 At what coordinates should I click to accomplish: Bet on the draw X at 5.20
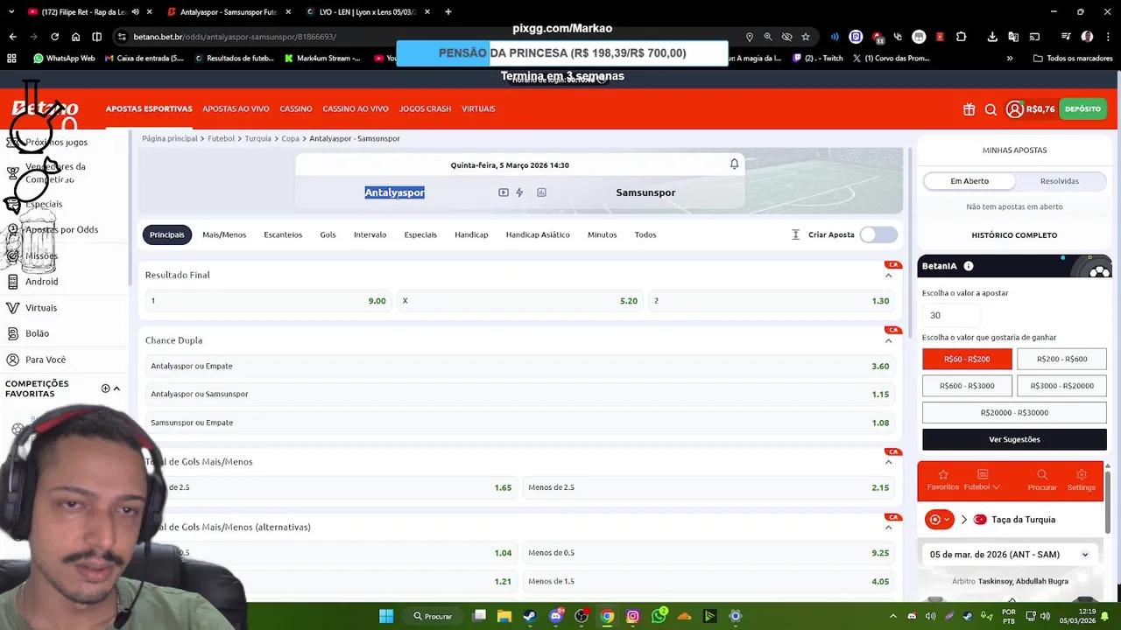pyautogui.click(x=520, y=301)
